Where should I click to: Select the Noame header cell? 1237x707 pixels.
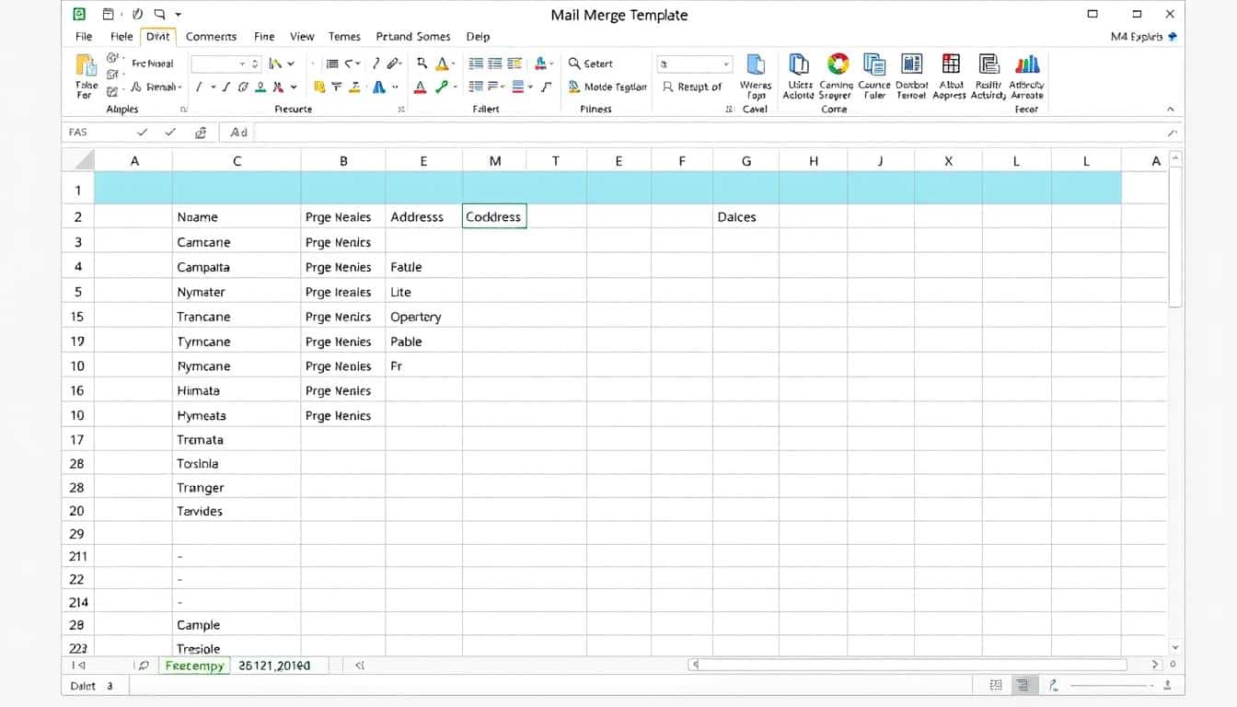click(237, 216)
